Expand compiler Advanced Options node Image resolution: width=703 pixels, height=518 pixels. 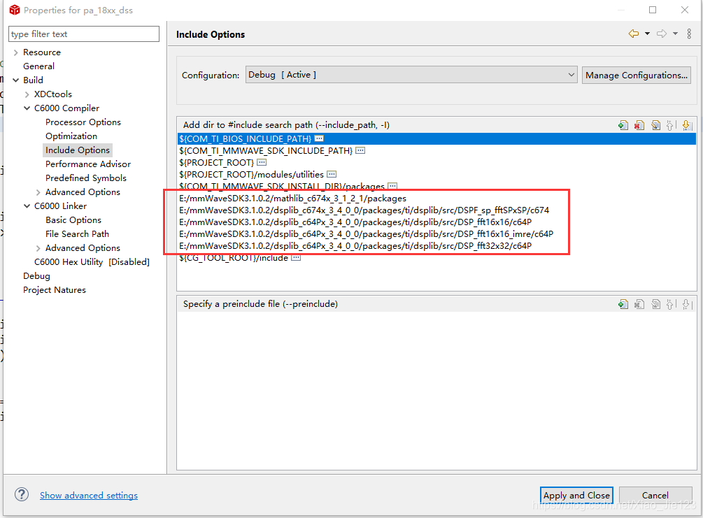[38, 192]
